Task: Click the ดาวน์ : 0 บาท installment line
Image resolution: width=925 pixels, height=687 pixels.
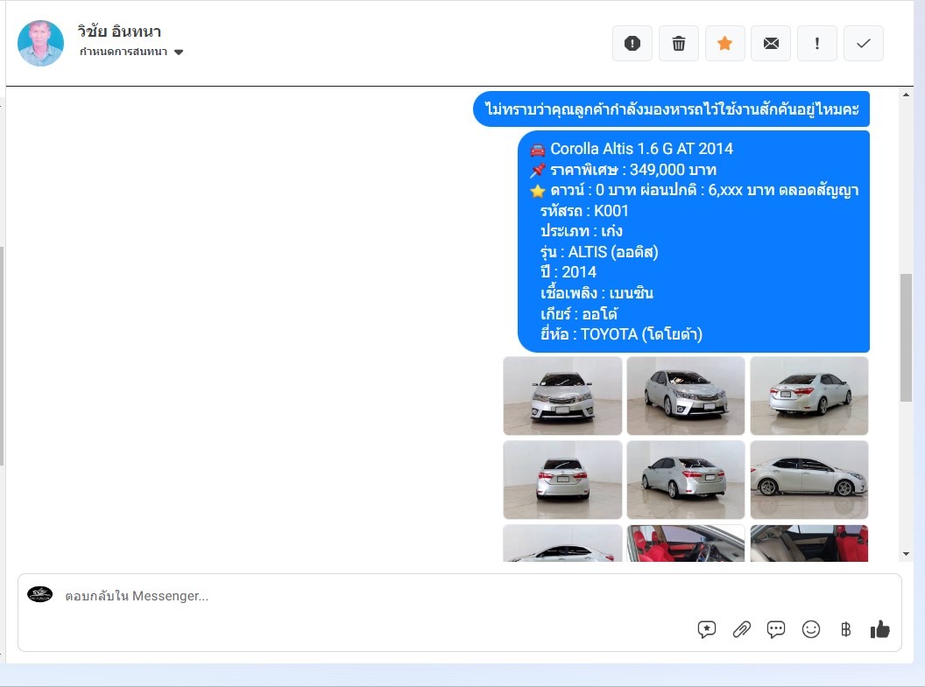Action: (x=704, y=190)
